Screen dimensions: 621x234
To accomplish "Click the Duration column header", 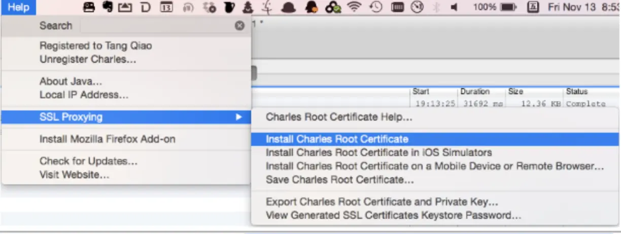I will [x=475, y=92].
